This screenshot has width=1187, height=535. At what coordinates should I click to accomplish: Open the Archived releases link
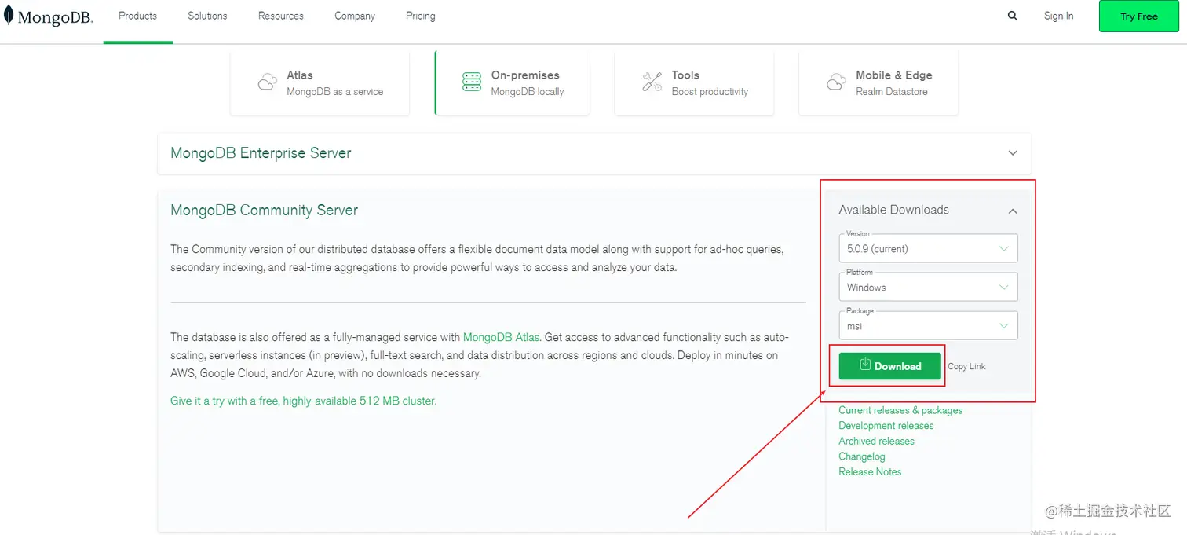(876, 441)
